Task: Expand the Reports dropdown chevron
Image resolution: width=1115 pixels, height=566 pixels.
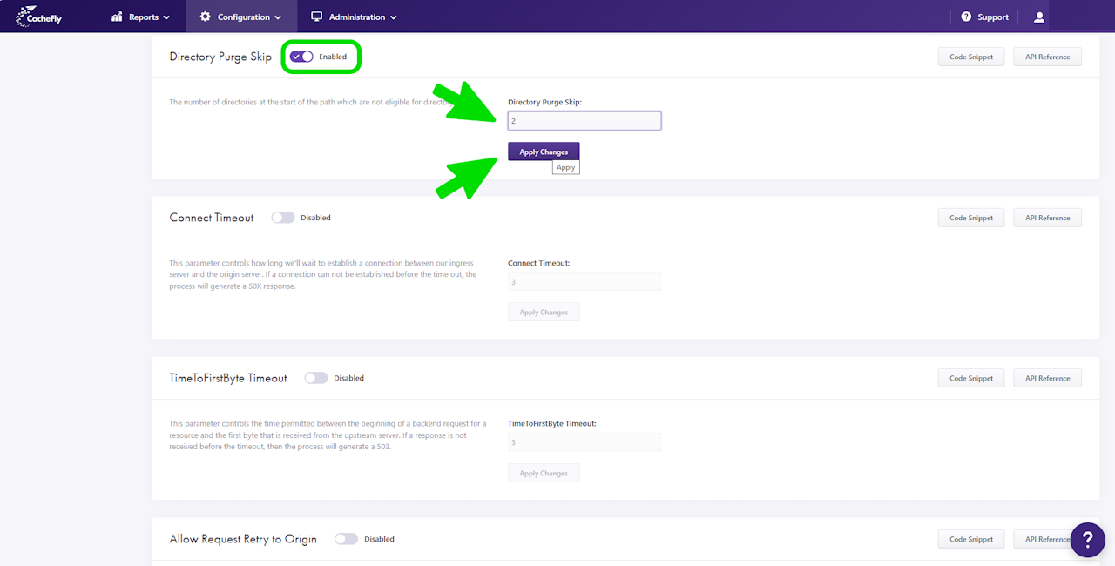Action: (166, 17)
